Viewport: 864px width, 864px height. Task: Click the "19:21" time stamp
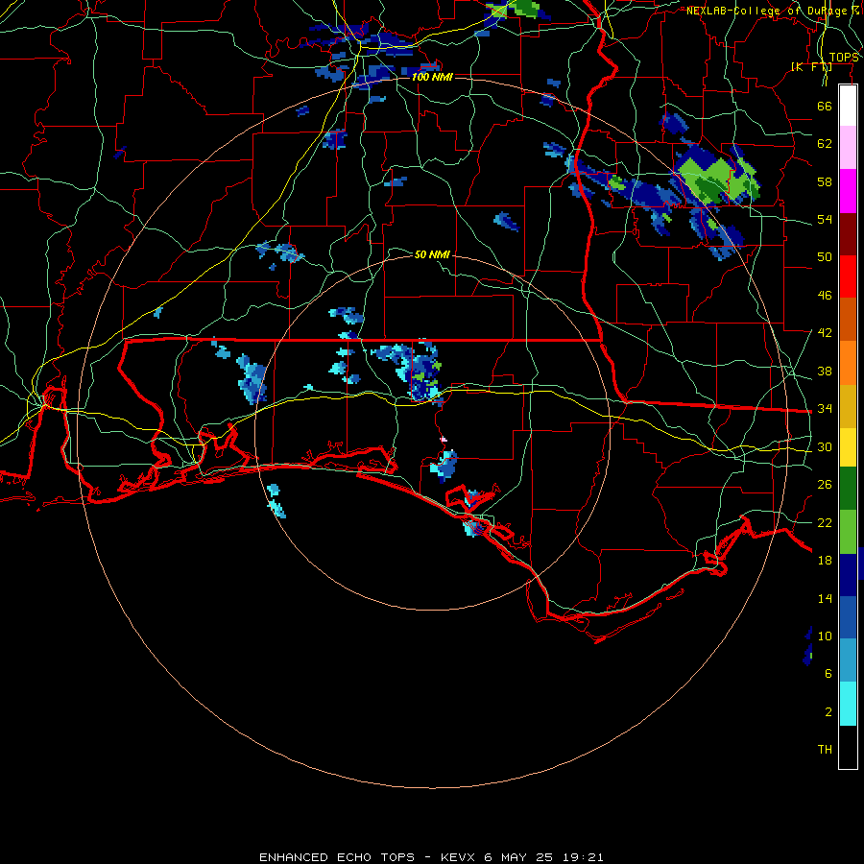pyautogui.click(x=584, y=857)
